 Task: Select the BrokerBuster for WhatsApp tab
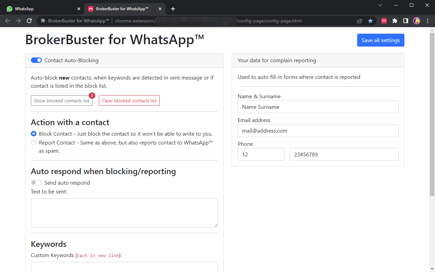point(125,9)
